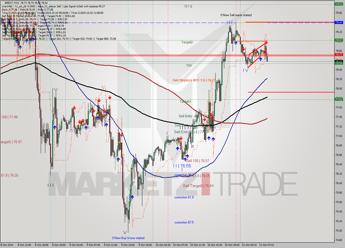The image size is (345, 248).
Task: Click the 'I I I 76.55' wave label
Action: pyautogui.click(x=182, y=166)
